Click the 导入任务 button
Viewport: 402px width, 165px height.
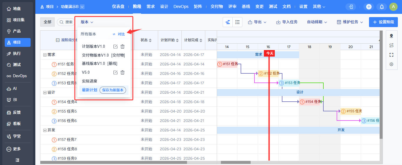(287, 22)
